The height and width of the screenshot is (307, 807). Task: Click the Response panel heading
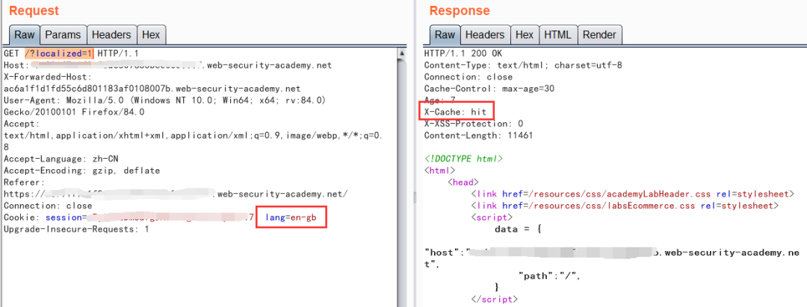click(x=460, y=10)
